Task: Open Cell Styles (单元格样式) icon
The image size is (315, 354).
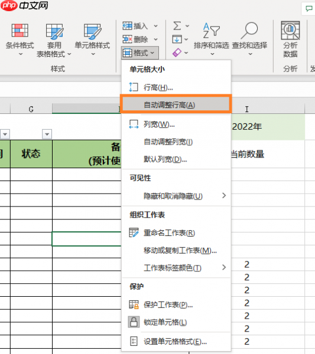Action: (x=92, y=31)
